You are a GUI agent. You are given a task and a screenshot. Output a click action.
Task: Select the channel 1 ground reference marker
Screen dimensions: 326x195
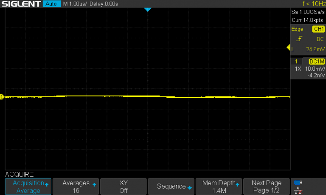(2, 97)
